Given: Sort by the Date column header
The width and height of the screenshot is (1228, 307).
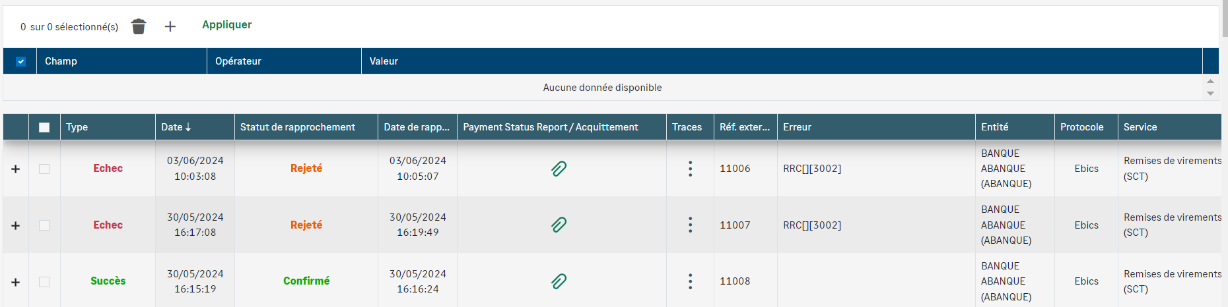Looking at the screenshot, I should pos(176,127).
